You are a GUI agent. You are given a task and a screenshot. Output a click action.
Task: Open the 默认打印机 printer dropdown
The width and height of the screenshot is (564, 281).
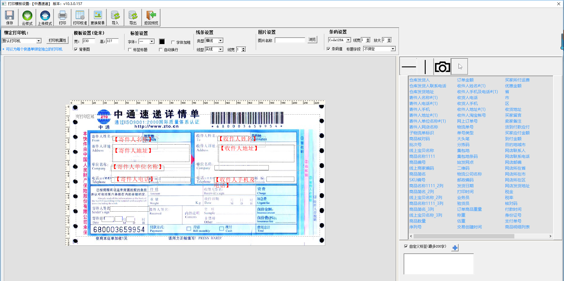[39, 41]
